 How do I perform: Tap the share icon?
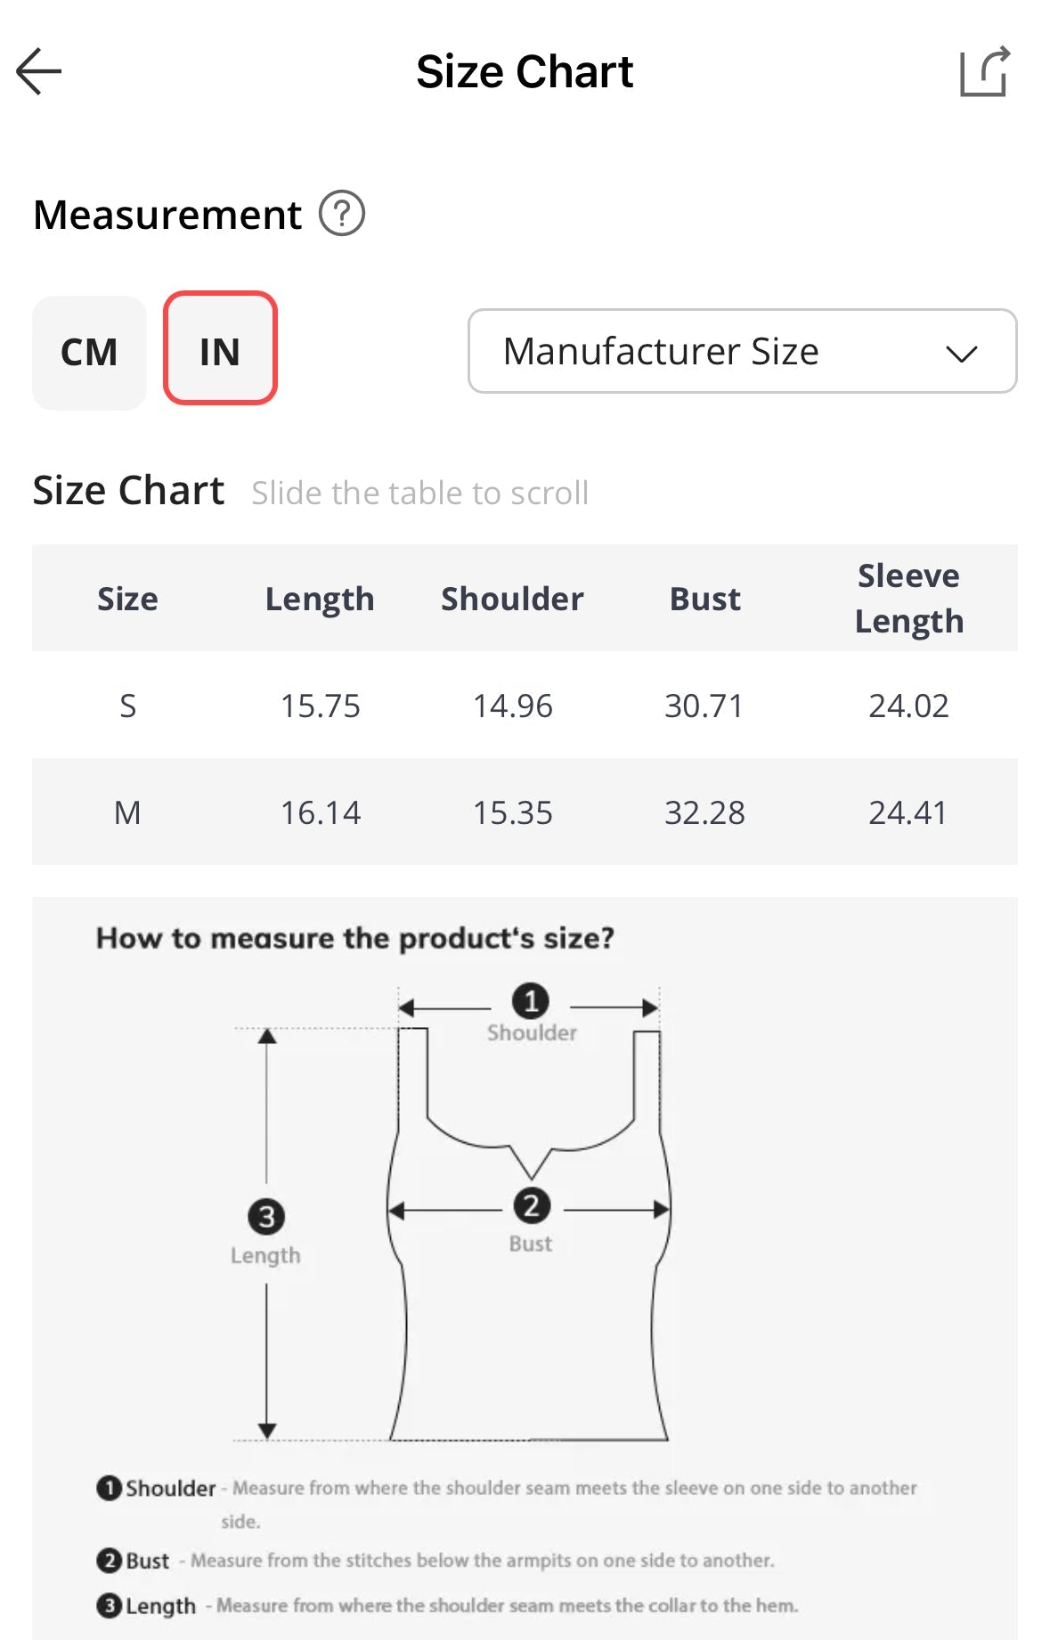pyautogui.click(x=984, y=71)
